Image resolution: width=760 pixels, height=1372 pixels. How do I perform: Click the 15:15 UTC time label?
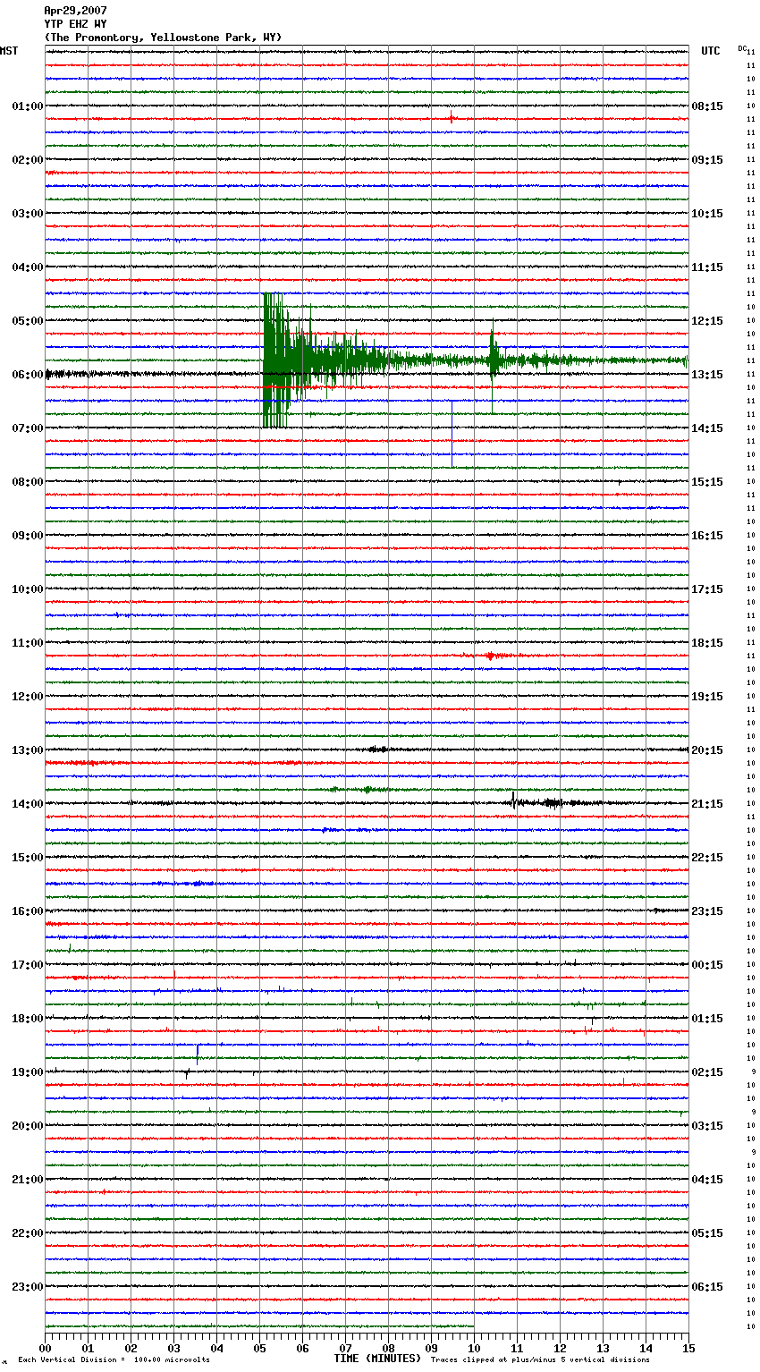tap(707, 482)
